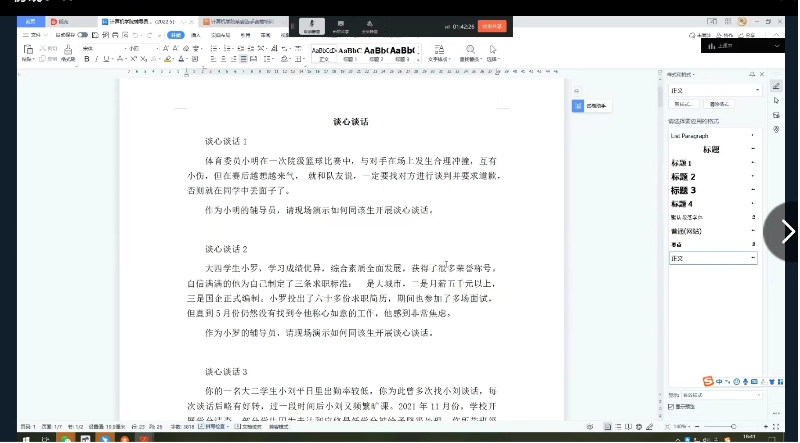Click the Print icon in quick access toolbar
Viewport: 800px width, 443px height.
[115, 35]
